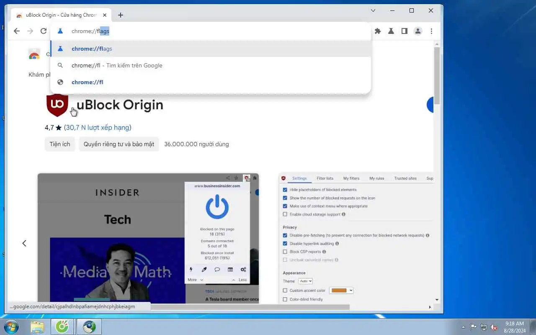The height and width of the screenshot is (335, 536).
Task: Open the Chrome Labs flask icon in toolbar
Action: 391,31
